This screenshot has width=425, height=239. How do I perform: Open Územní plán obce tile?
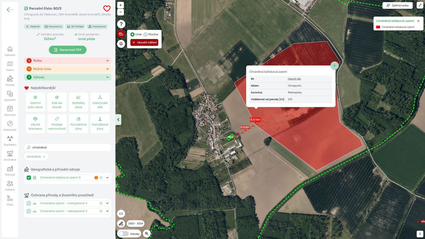click(35, 102)
